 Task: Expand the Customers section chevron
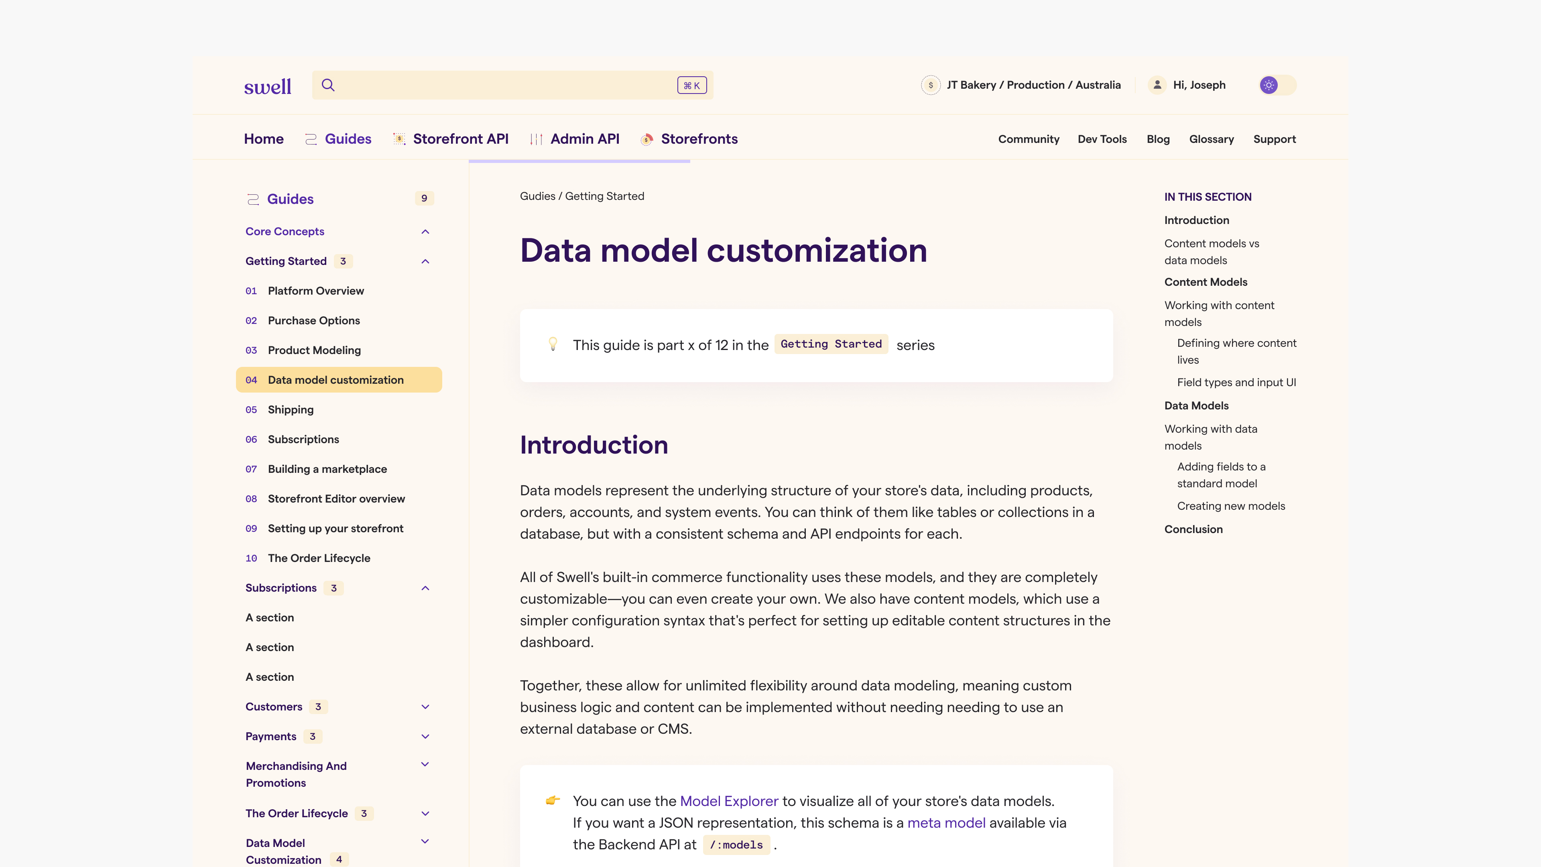click(425, 706)
